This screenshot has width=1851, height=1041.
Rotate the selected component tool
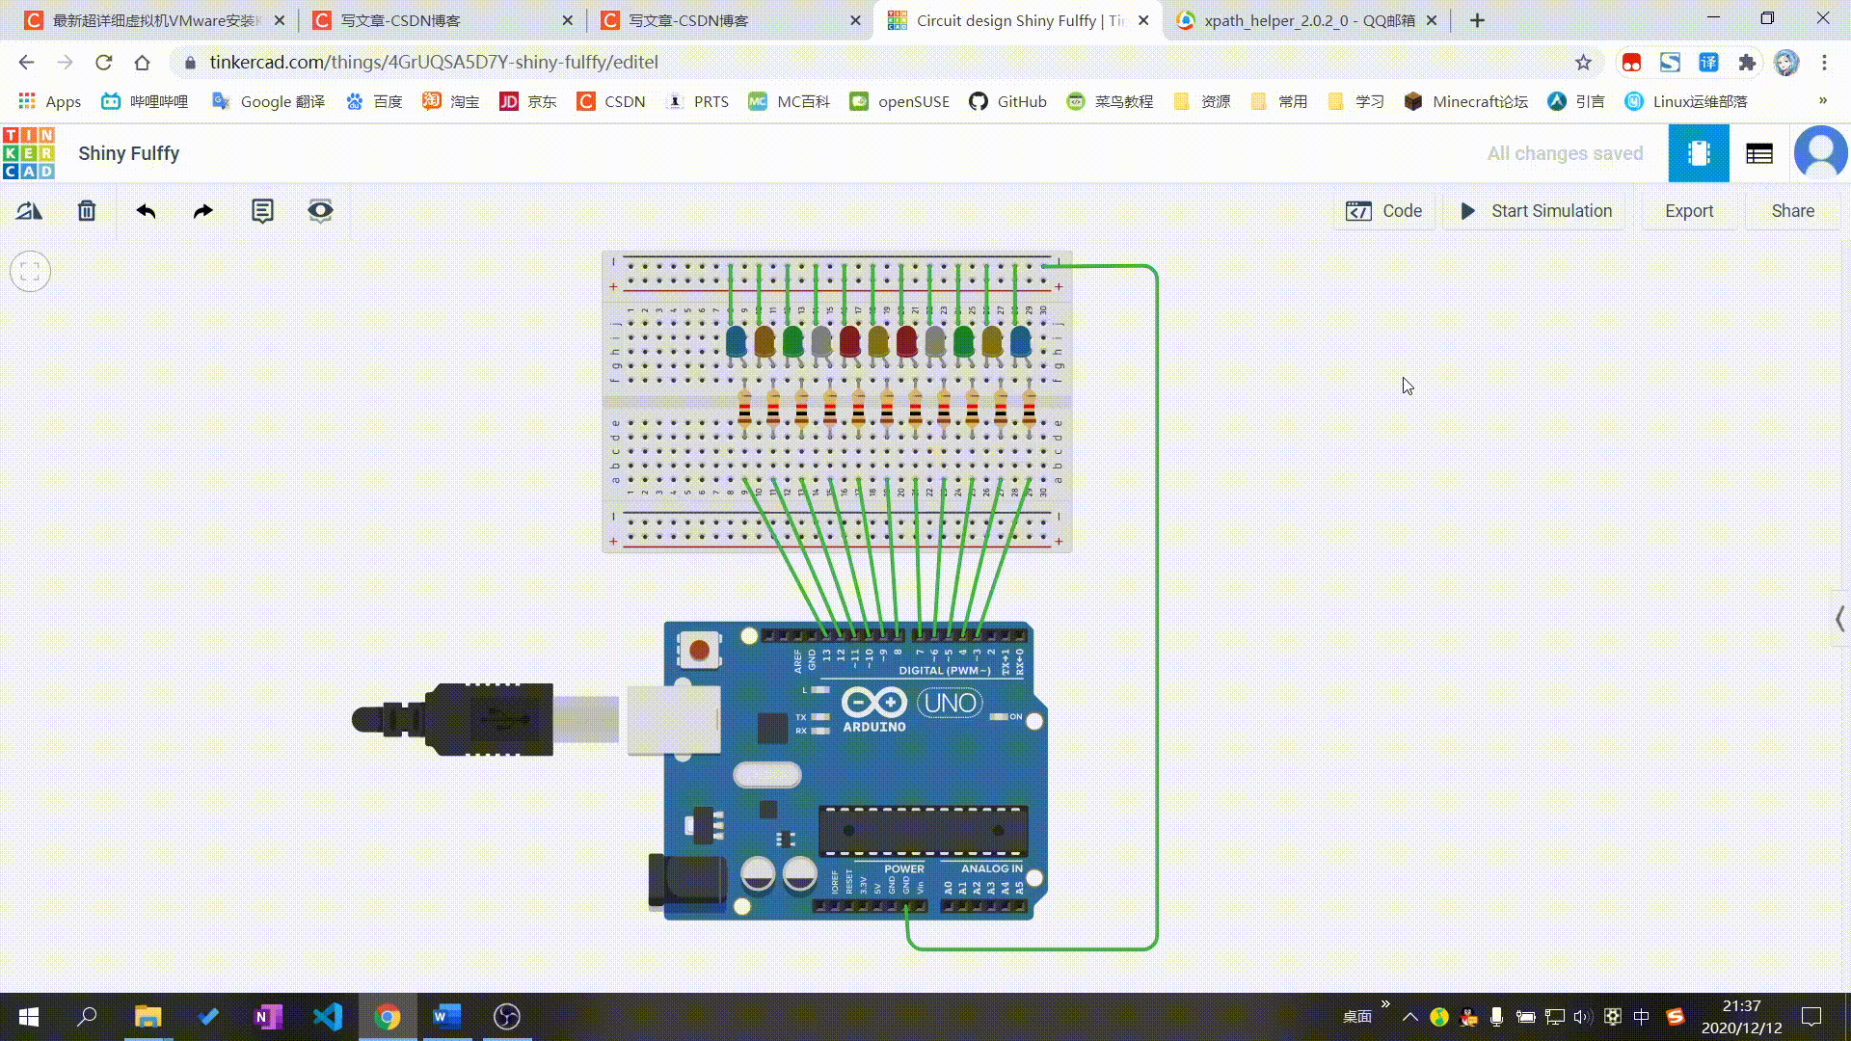coord(29,211)
